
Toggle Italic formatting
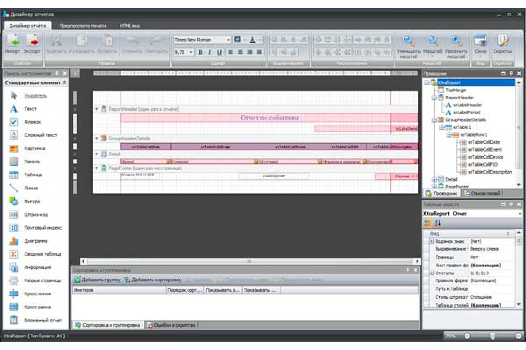pos(209,52)
